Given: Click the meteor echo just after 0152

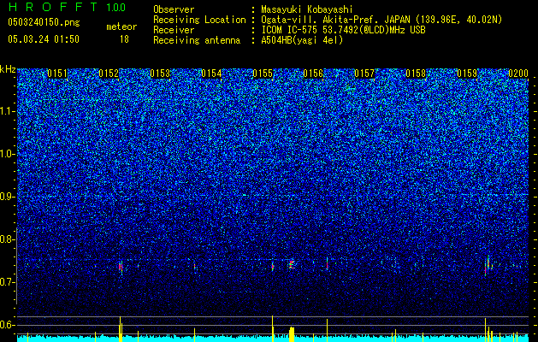Looking at the screenshot, I should coord(121,268).
